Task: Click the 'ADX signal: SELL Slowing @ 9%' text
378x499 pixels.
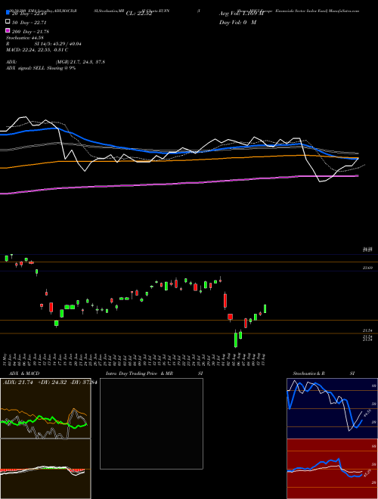Action: 41,68
